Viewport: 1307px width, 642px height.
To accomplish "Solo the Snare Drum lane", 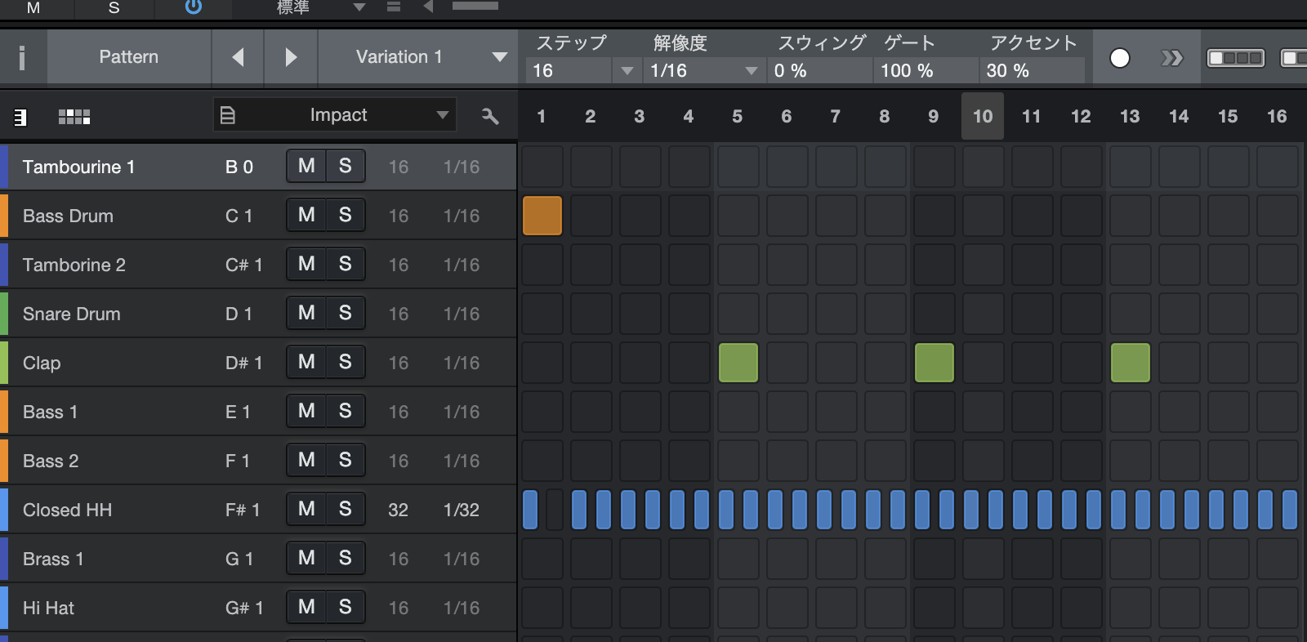I will [x=345, y=313].
